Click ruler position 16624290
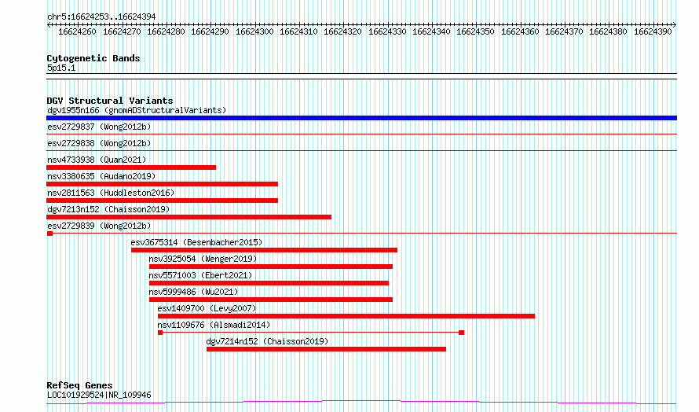 coord(210,31)
